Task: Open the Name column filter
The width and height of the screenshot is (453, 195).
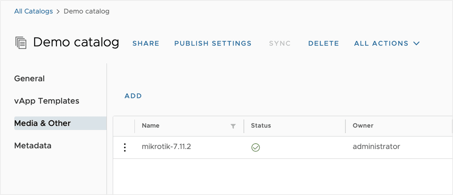Action: click(x=233, y=126)
